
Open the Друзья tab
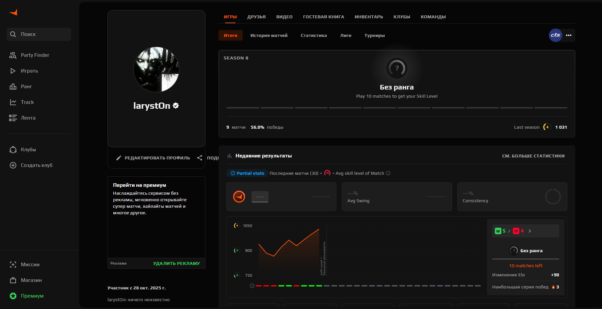256,17
